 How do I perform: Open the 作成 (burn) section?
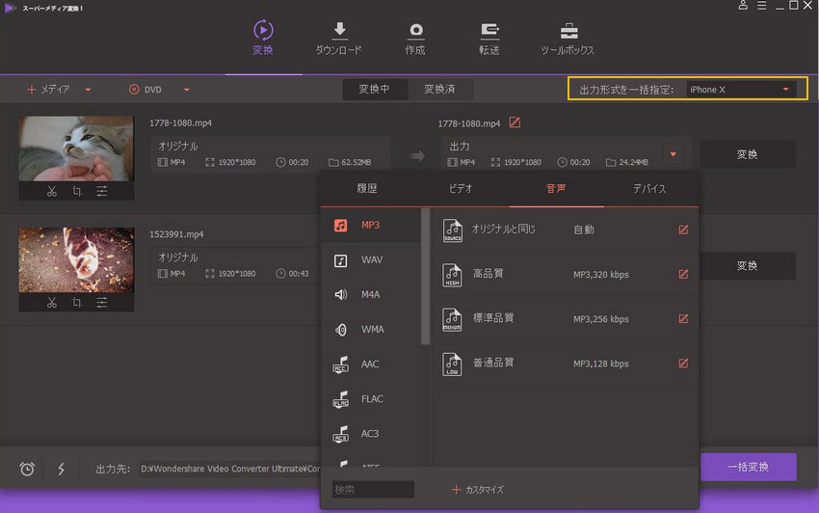point(415,38)
